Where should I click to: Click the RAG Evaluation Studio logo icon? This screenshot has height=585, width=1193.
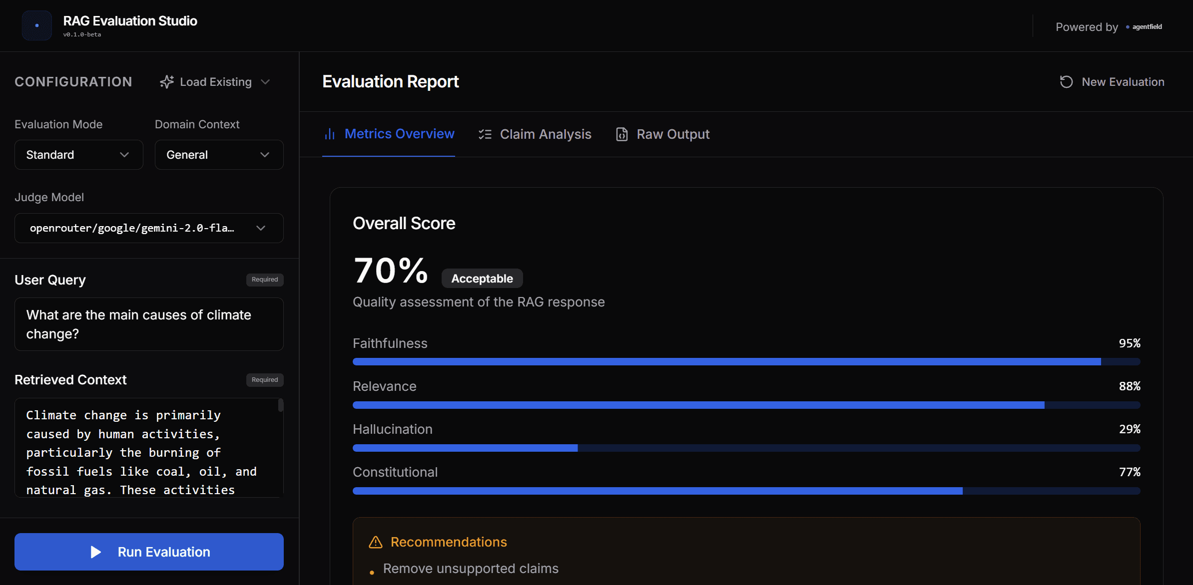click(36, 25)
